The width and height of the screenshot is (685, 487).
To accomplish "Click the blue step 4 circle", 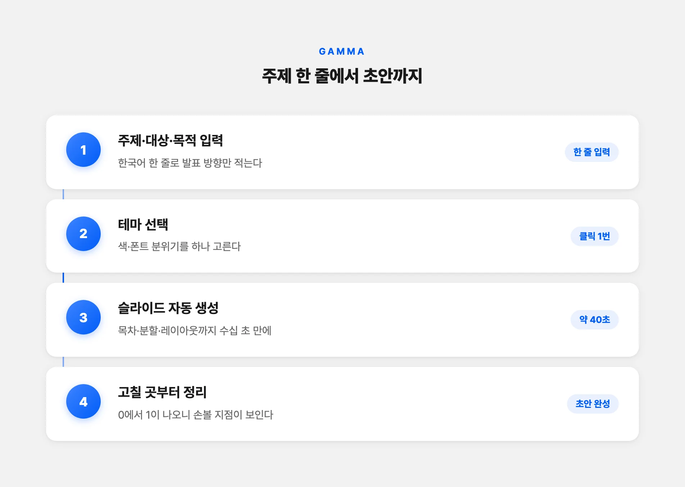I will pos(83,401).
